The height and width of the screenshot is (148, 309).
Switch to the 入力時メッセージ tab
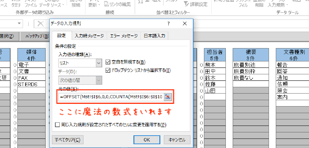click(89, 36)
